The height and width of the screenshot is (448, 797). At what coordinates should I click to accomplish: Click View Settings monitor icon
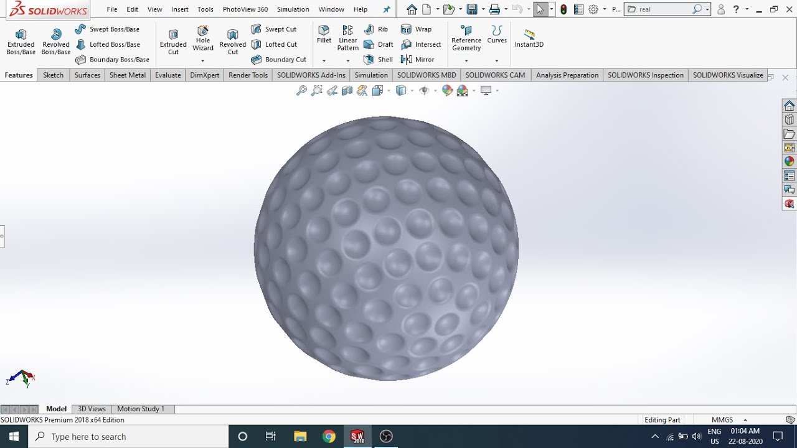(x=486, y=91)
